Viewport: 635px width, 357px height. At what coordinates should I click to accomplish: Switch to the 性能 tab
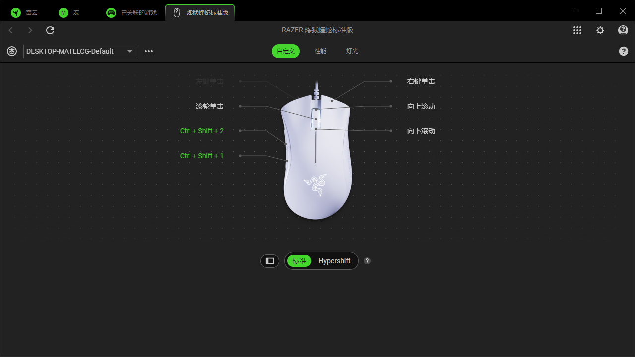[x=320, y=51]
